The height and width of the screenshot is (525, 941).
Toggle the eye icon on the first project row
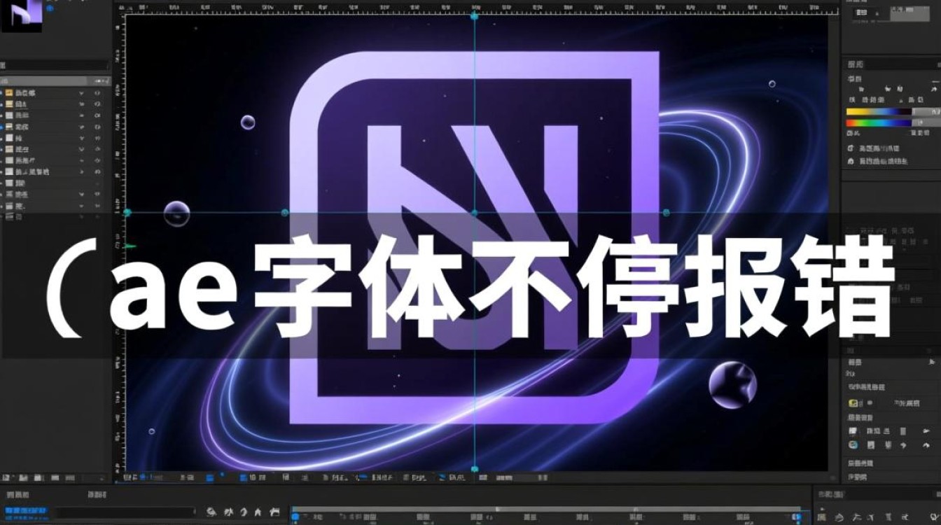[97, 93]
